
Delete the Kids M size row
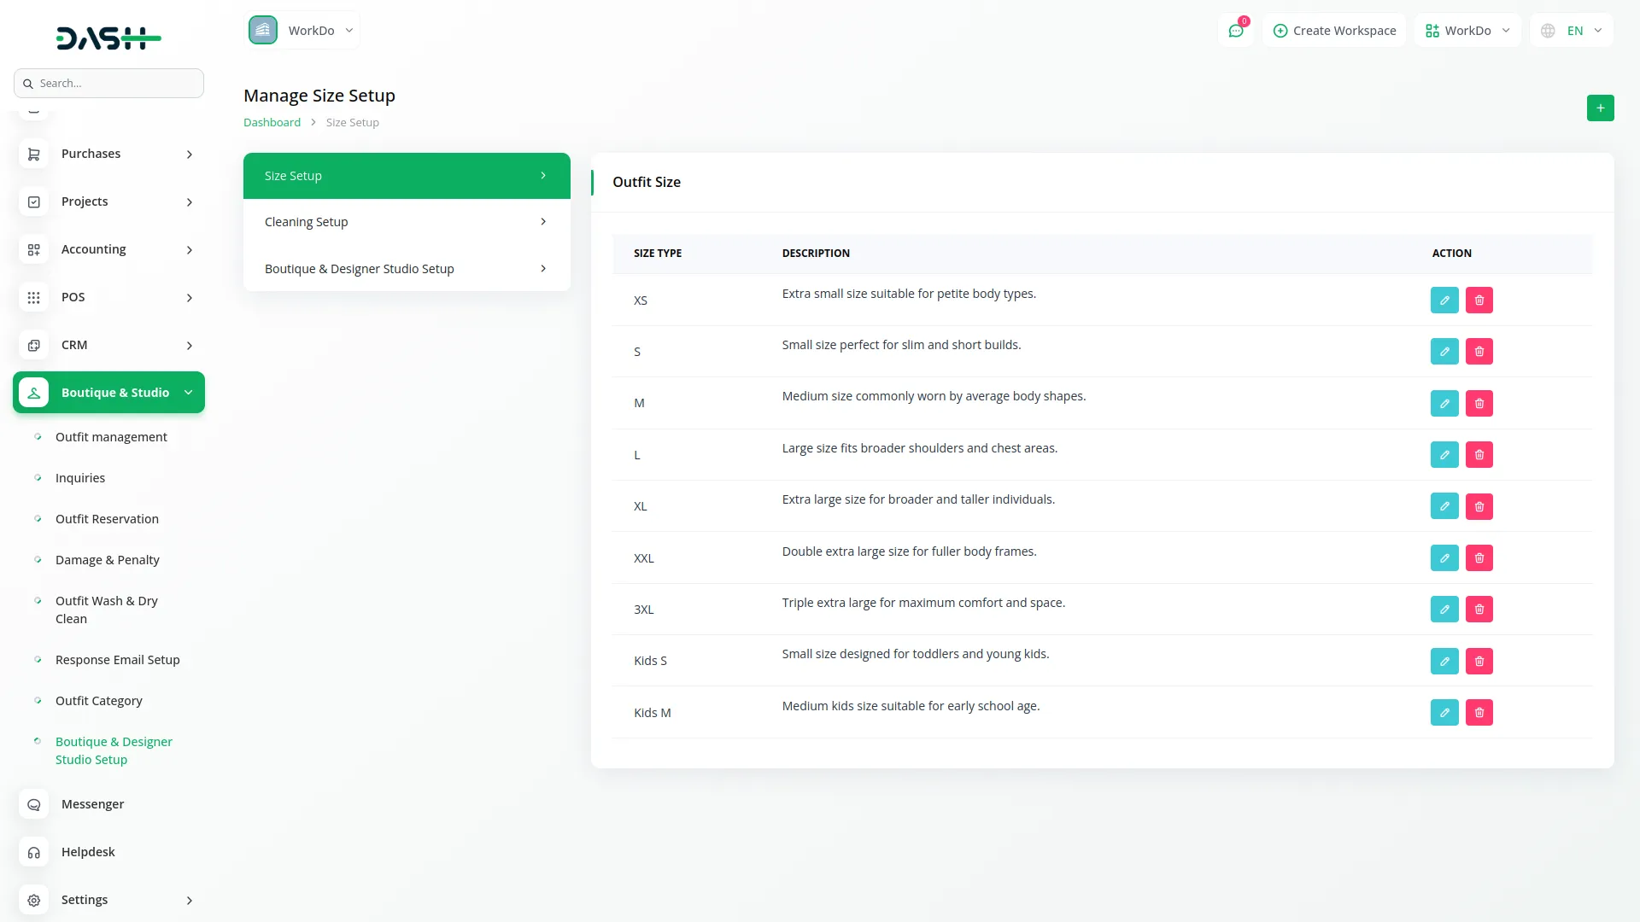coord(1479,713)
